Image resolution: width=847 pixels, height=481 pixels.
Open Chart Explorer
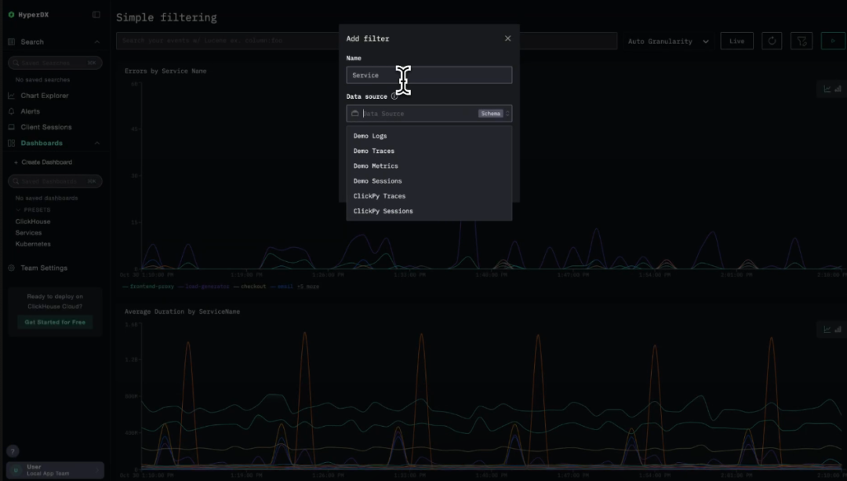(44, 96)
